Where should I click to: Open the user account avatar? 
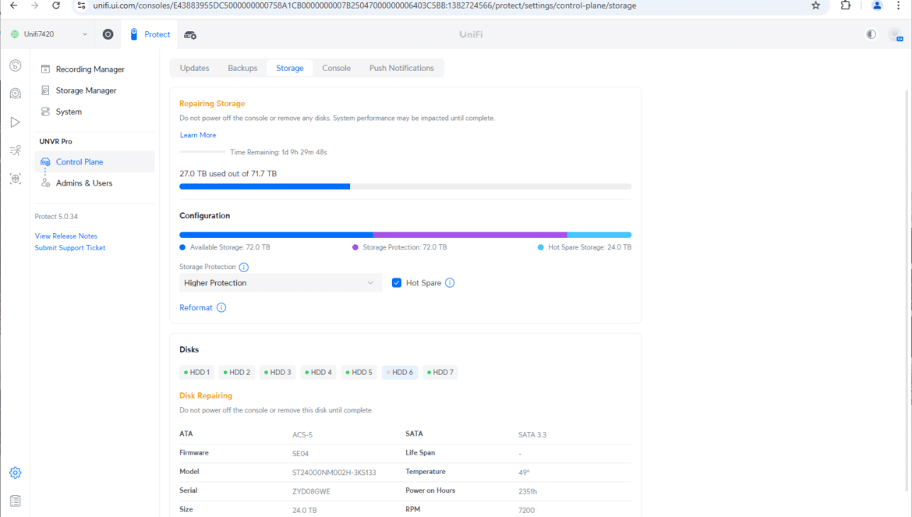click(896, 35)
